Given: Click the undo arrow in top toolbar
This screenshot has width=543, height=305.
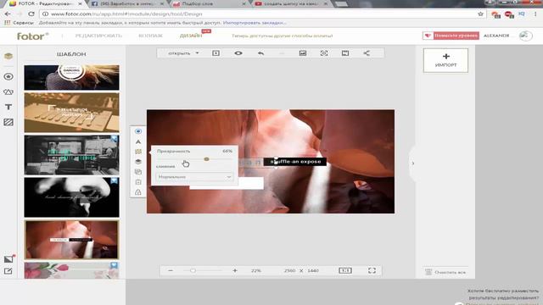Looking at the screenshot, I should (260, 53).
